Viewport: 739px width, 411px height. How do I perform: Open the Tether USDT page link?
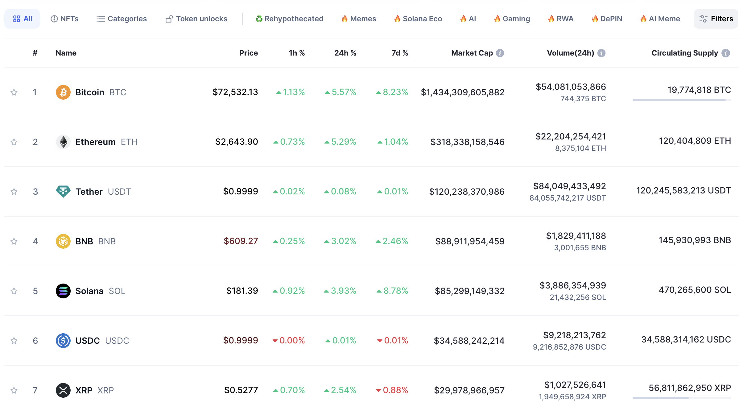click(103, 192)
